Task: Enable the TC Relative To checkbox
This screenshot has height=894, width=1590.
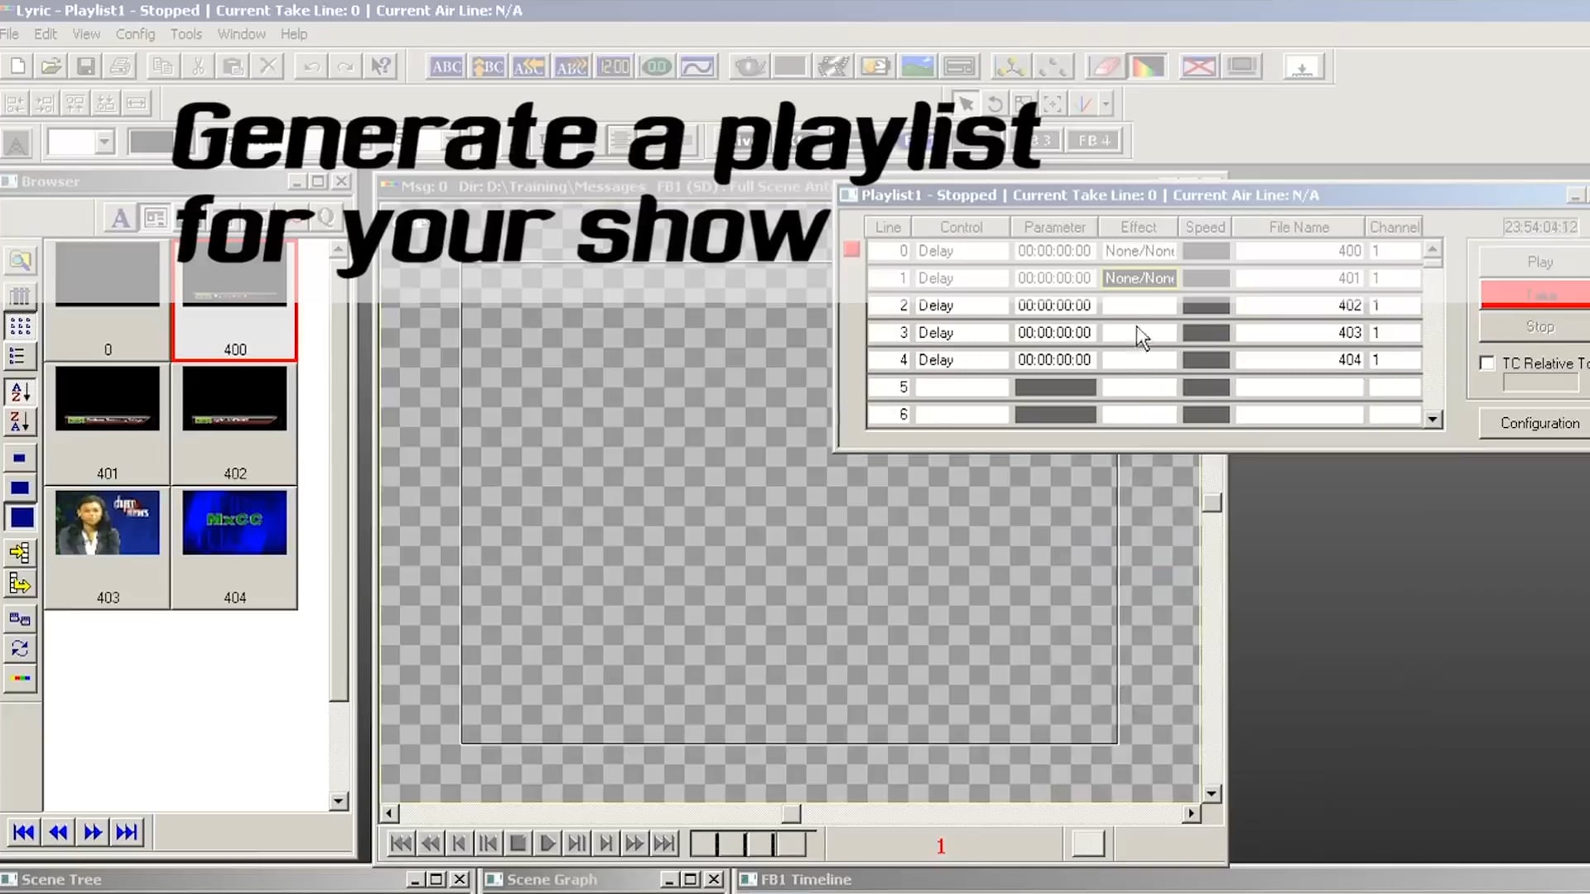Action: [x=1488, y=363]
